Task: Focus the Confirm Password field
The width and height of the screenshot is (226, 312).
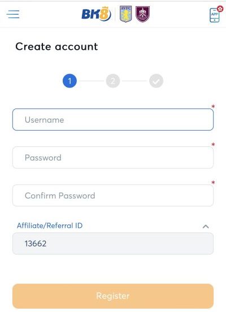Action: coord(113,196)
